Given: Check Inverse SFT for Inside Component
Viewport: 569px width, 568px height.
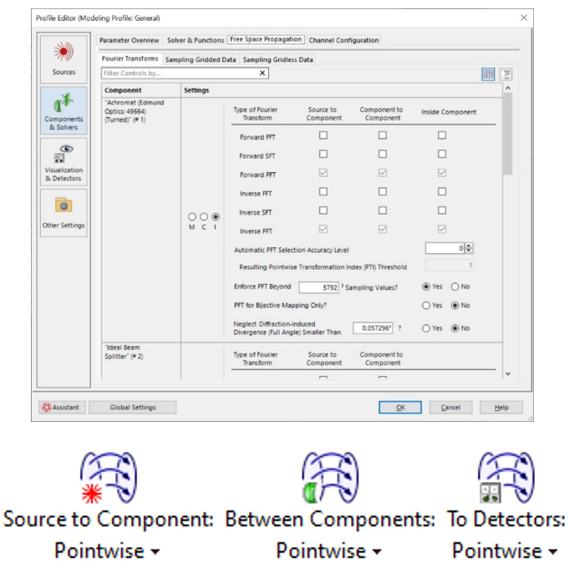Looking at the screenshot, I should pos(442,210).
